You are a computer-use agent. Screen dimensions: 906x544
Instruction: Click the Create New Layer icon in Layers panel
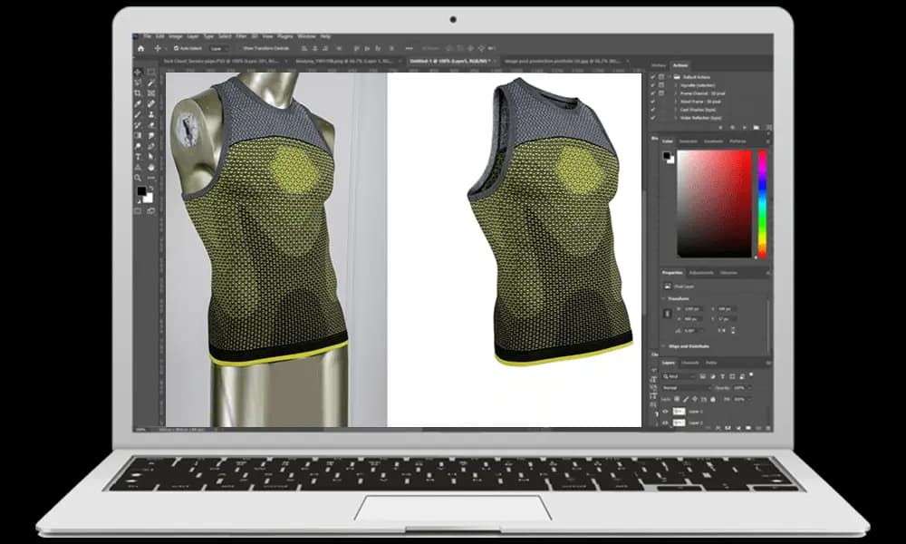757,428
